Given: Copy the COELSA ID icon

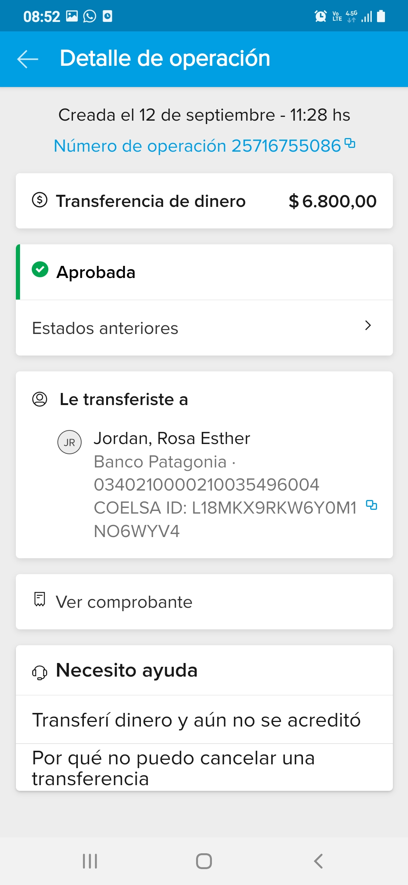Looking at the screenshot, I should (x=371, y=505).
